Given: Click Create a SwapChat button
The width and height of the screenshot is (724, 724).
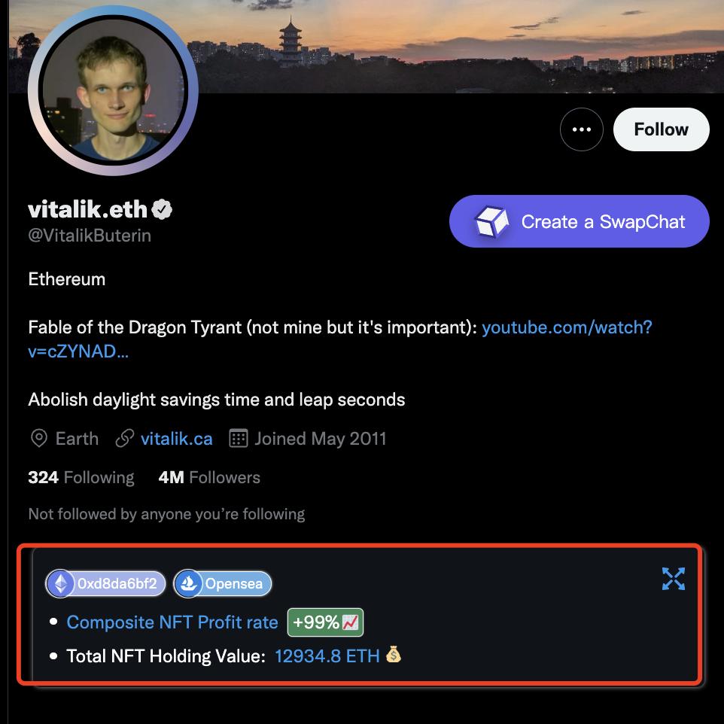Looking at the screenshot, I should pyautogui.click(x=579, y=222).
